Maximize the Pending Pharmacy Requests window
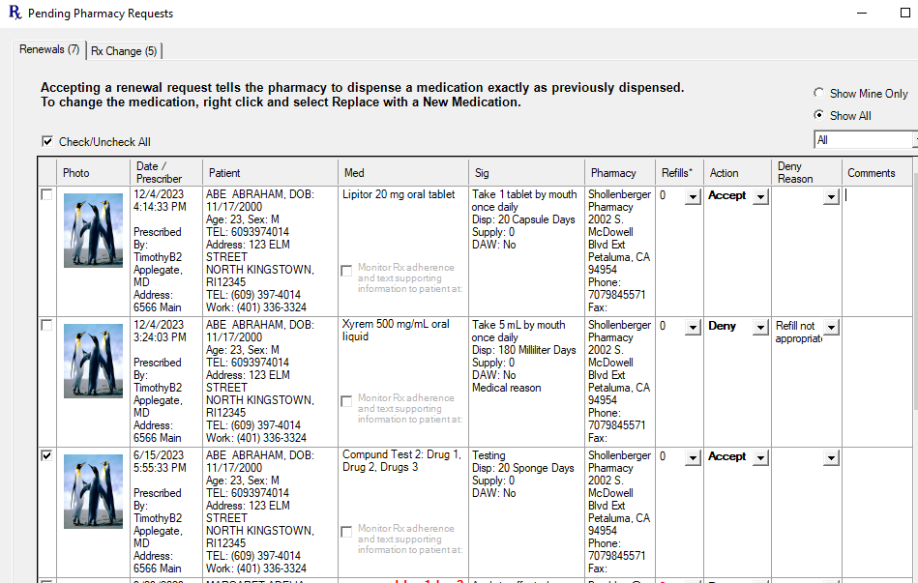Screen dimensions: 918x583 click(904, 14)
